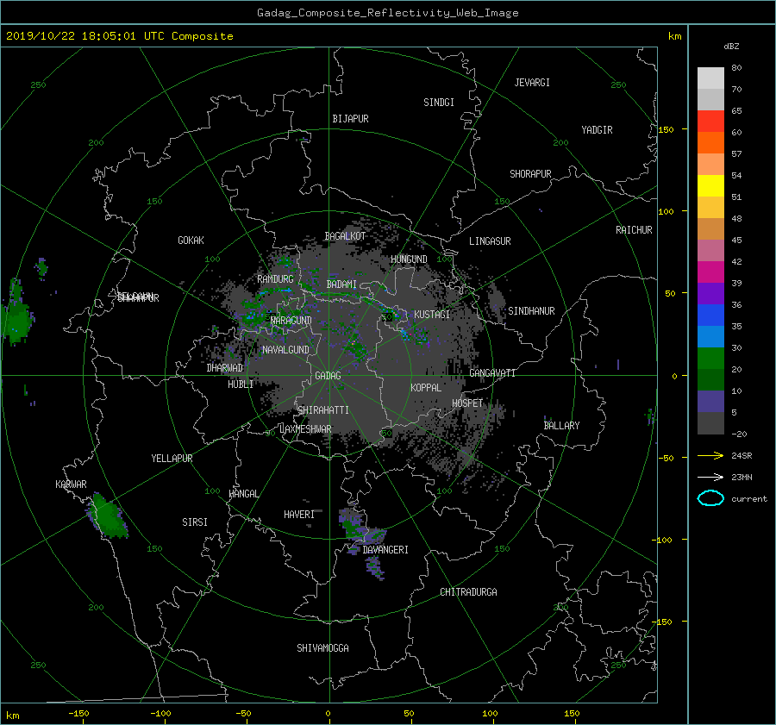Screen dimensions: 776x725
Task: Select the blue 35-36 dBZ color swatch
Action: (710, 316)
